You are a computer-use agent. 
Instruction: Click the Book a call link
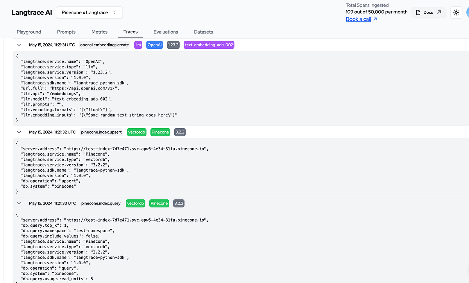coord(358,19)
